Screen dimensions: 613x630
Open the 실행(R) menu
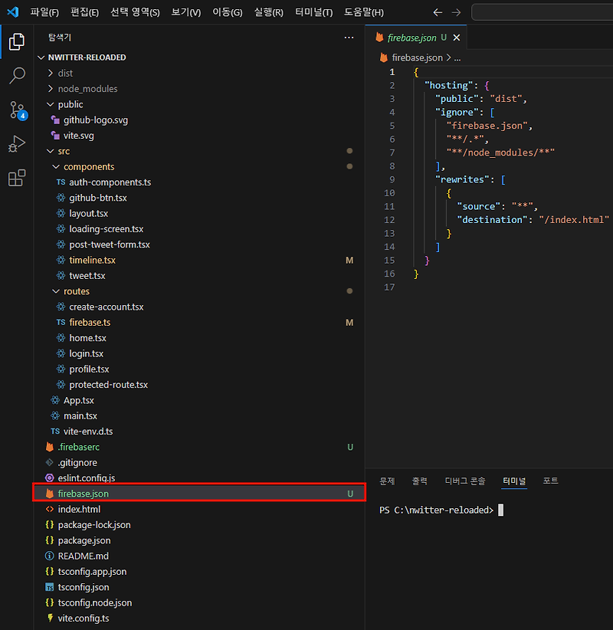[269, 12]
